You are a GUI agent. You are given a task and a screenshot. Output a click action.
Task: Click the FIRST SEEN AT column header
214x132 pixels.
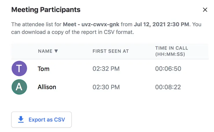click(x=110, y=51)
